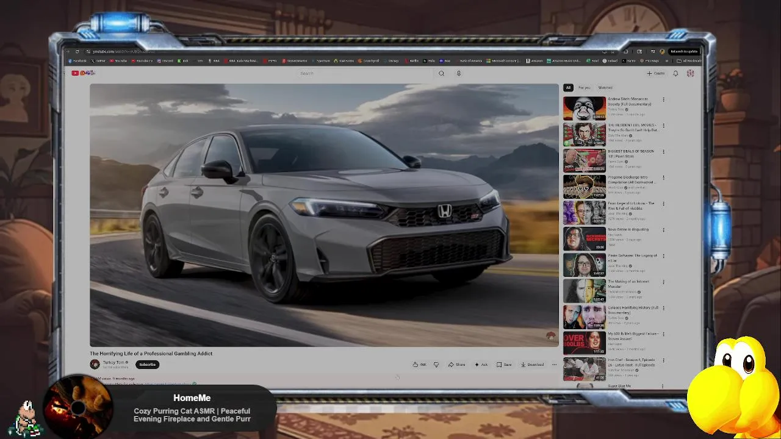Open the Netflix bookmark
781x439 pixels.
tap(412, 61)
